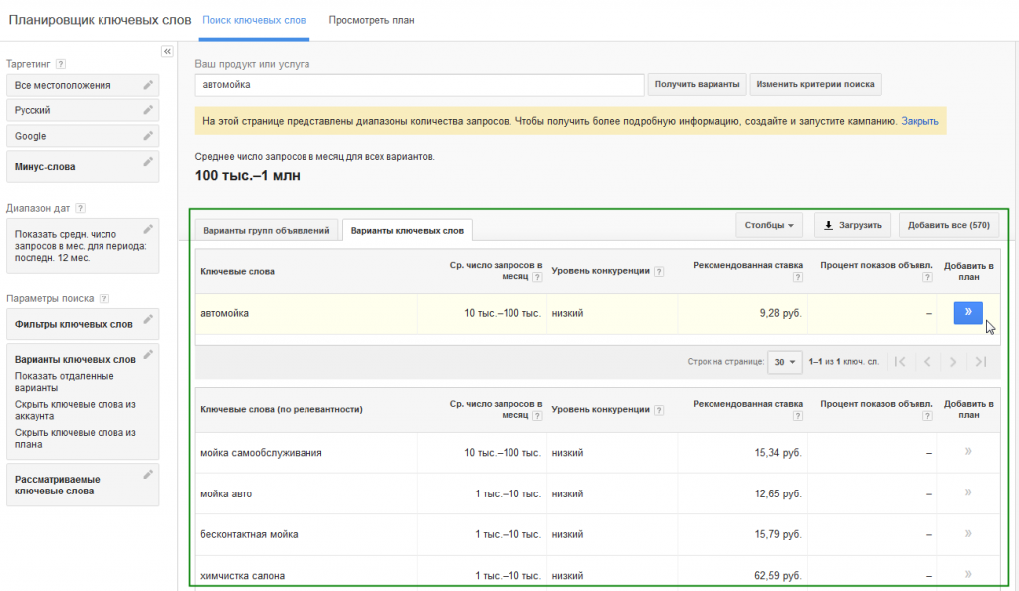Image resolution: width=1019 pixels, height=591 pixels.
Task: Edit 'Рассматриваемые ключевые слова' pencil icon
Action: (x=148, y=475)
